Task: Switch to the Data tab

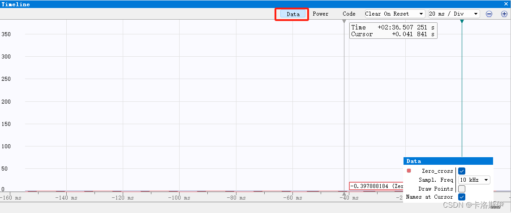Action: (x=293, y=14)
